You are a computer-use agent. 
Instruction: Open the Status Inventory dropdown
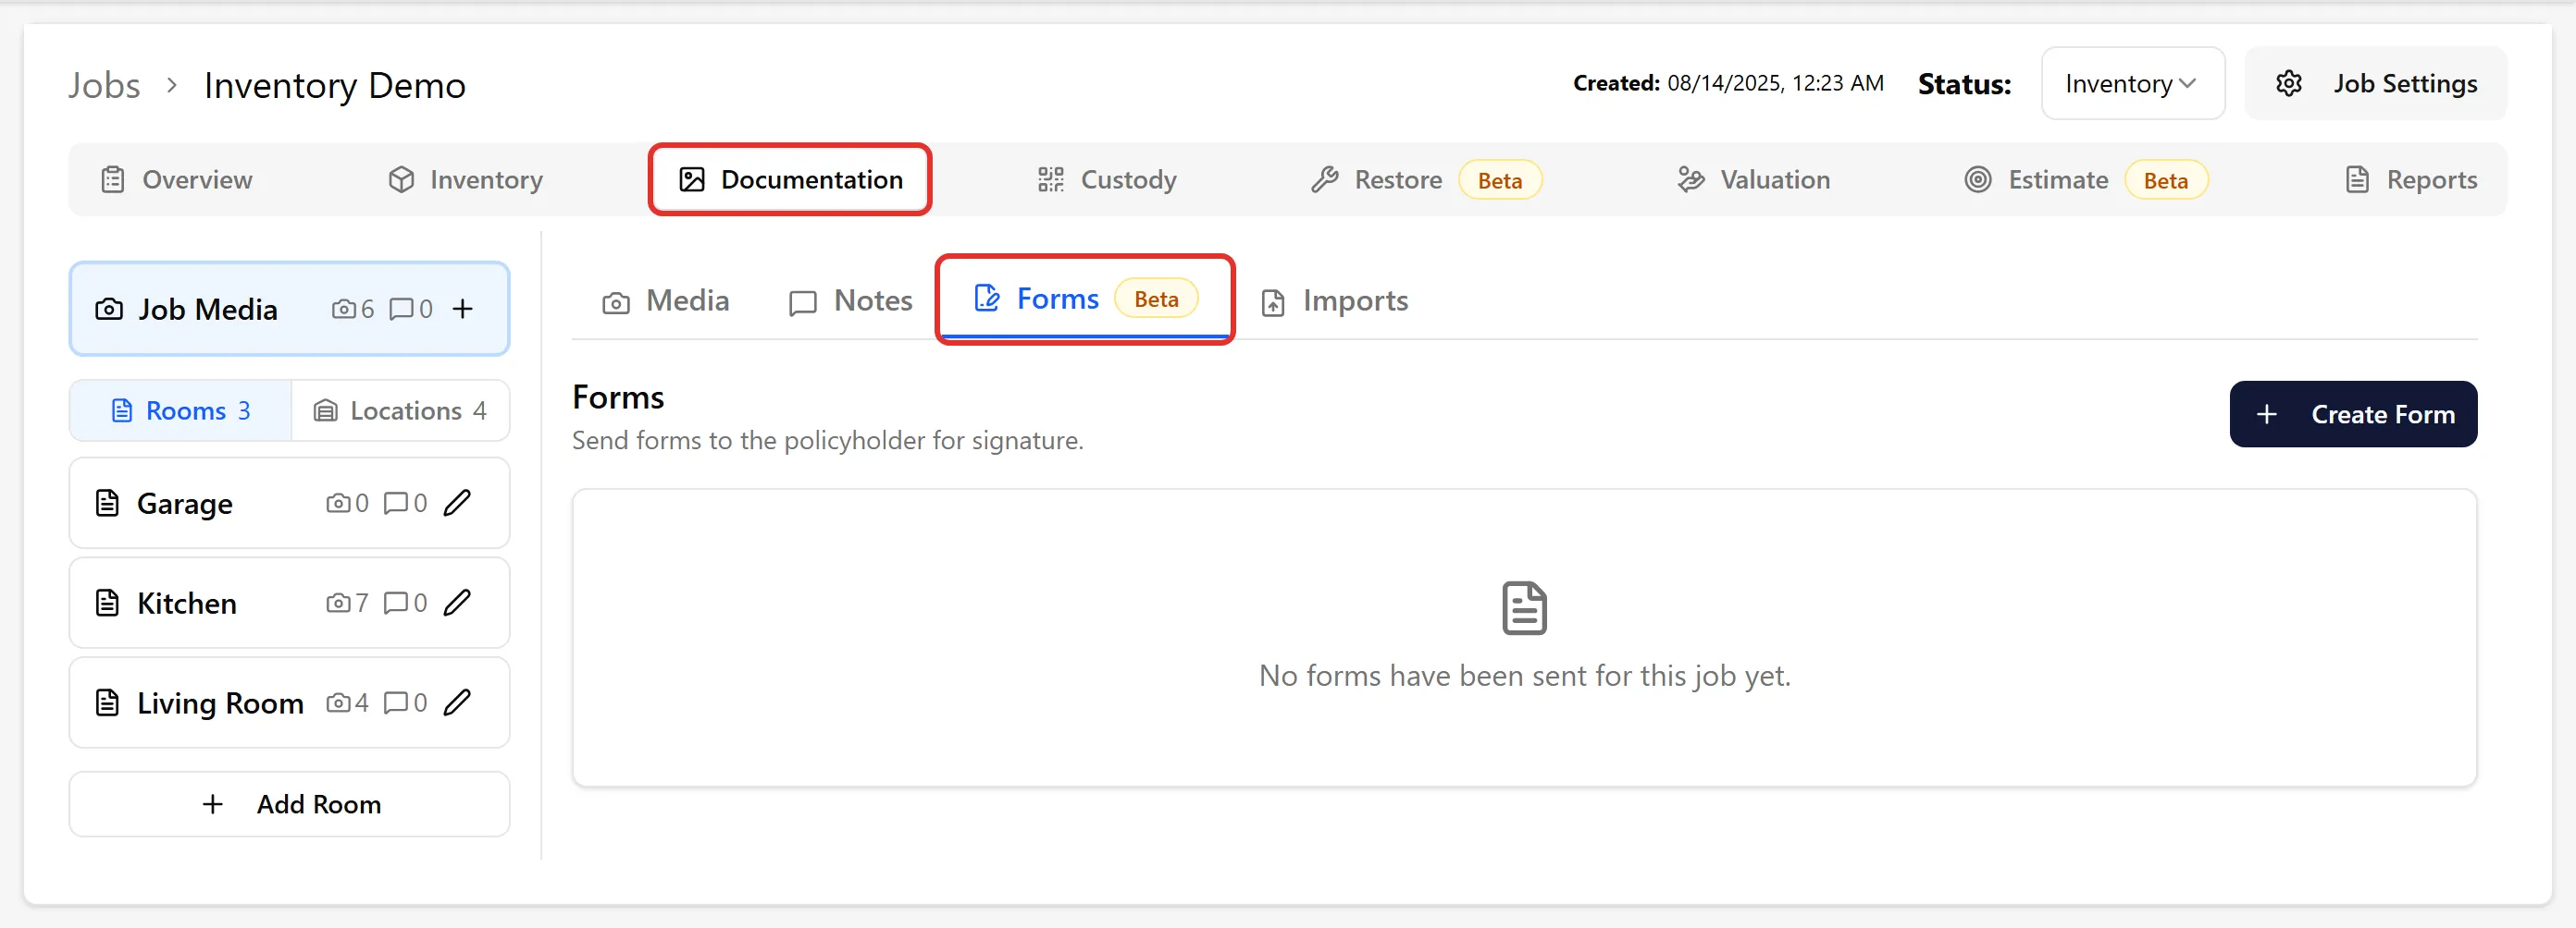pos(2132,83)
